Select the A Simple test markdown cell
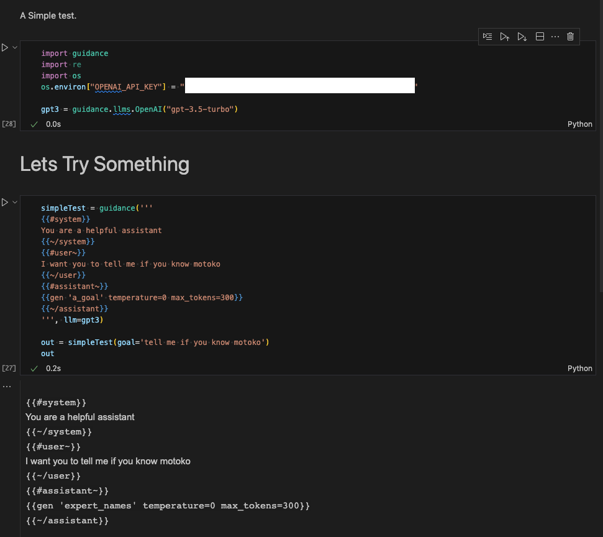 tap(48, 16)
